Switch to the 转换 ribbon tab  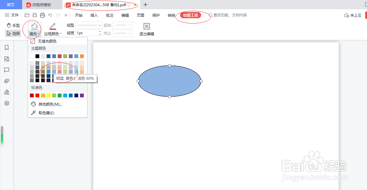[x=171, y=15]
